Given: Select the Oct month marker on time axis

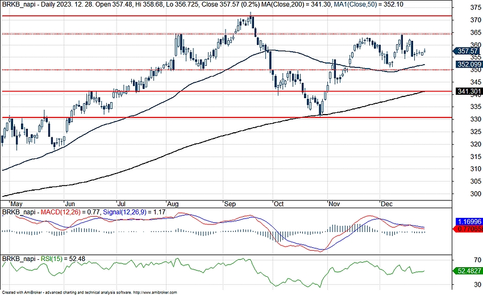Looking at the screenshot, I should coord(278,203).
